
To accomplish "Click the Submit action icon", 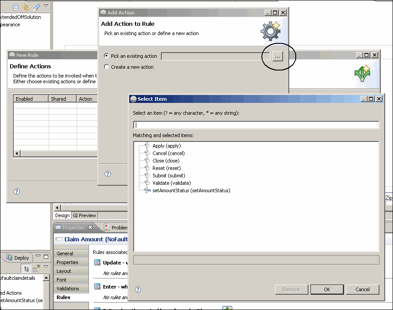I will click(x=147, y=175).
